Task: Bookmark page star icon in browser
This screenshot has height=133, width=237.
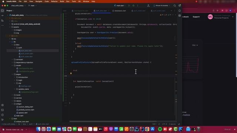Action: pos(217,11)
